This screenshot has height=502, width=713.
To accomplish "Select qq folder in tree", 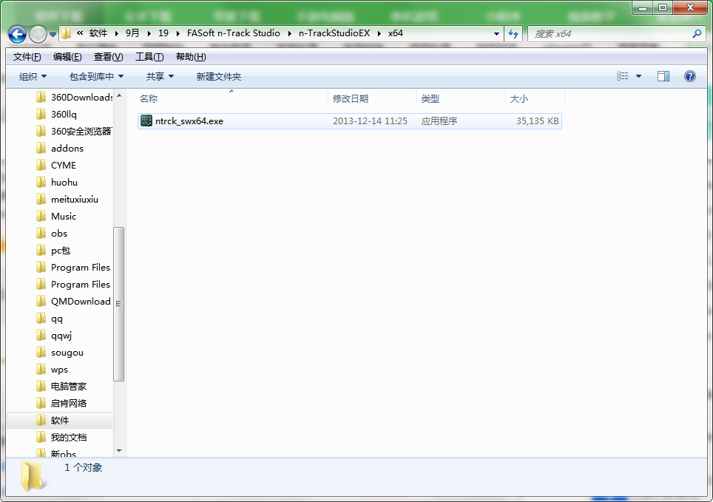I will coord(50,319).
